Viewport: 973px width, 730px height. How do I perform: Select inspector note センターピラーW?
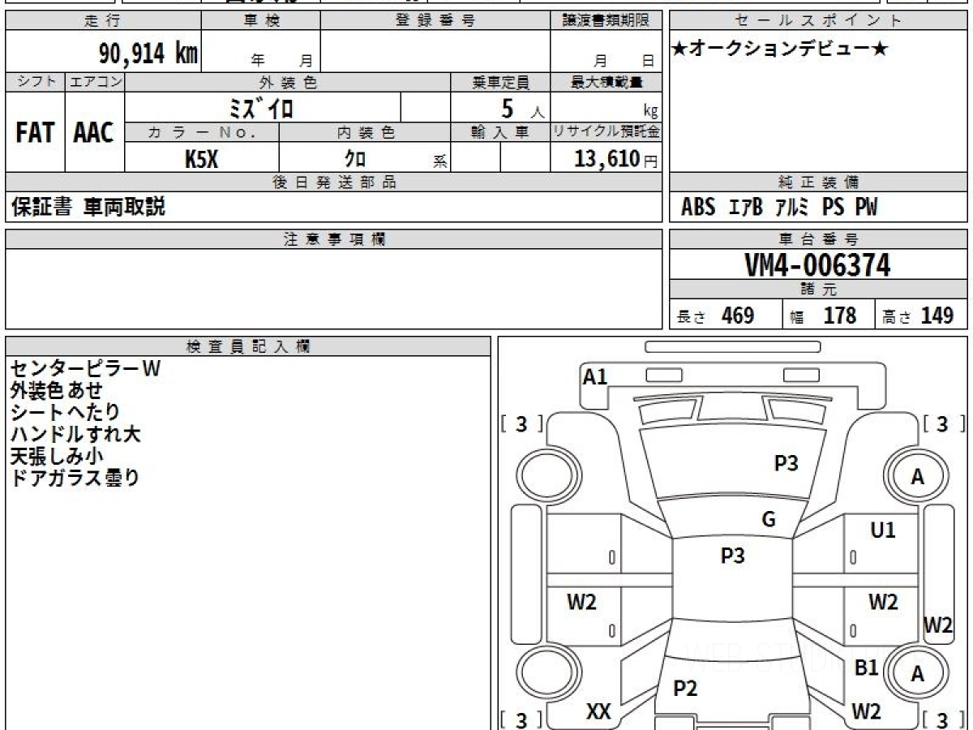coord(85,369)
